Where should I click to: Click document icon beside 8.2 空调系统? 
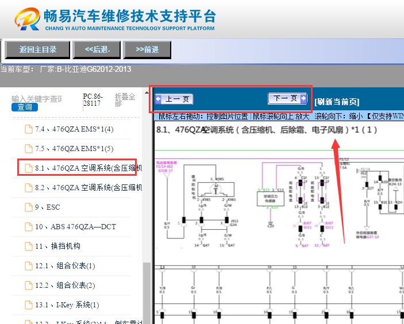[x=28, y=188]
